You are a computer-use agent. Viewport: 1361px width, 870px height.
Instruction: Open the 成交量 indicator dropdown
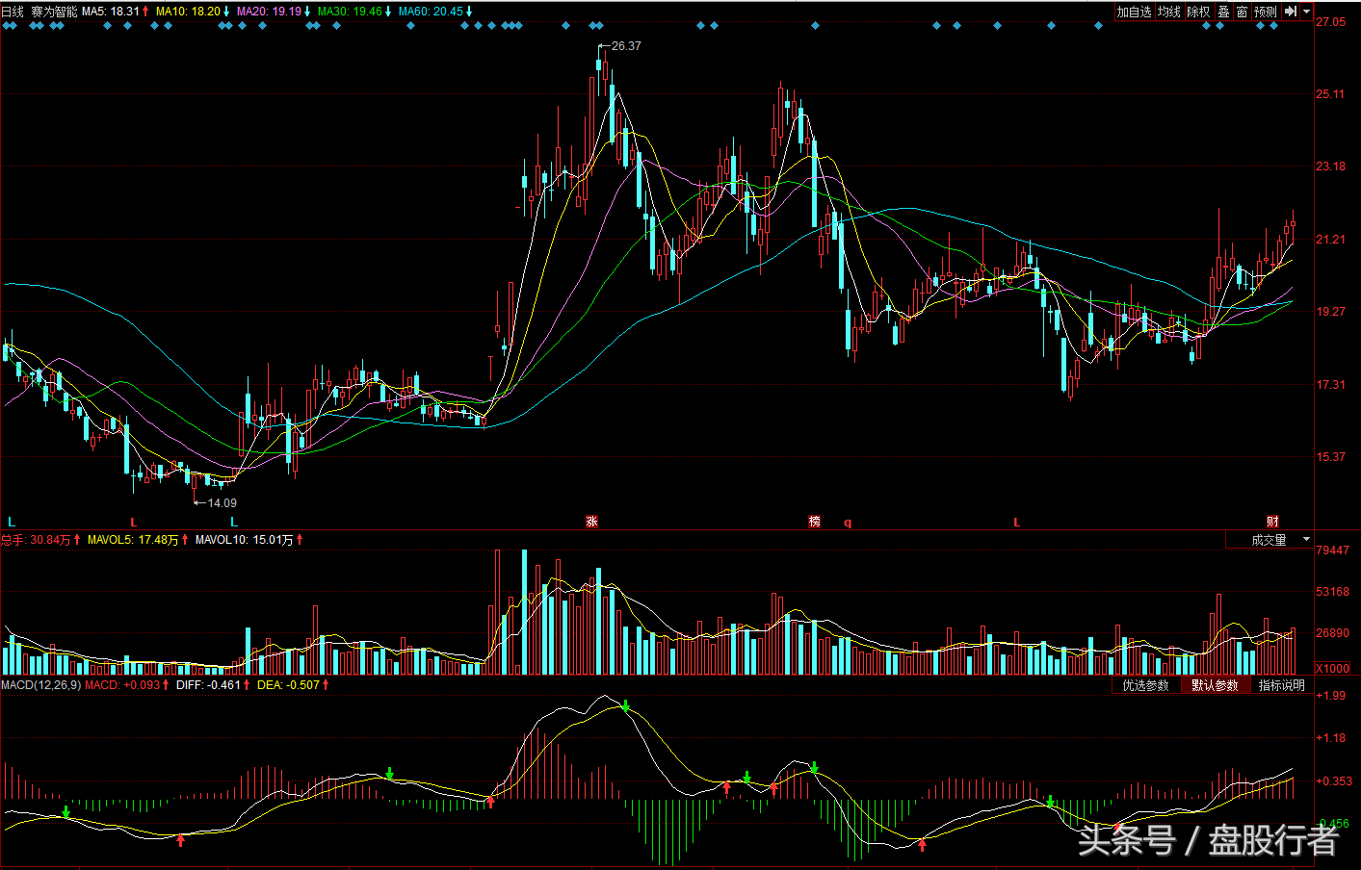point(1269,540)
